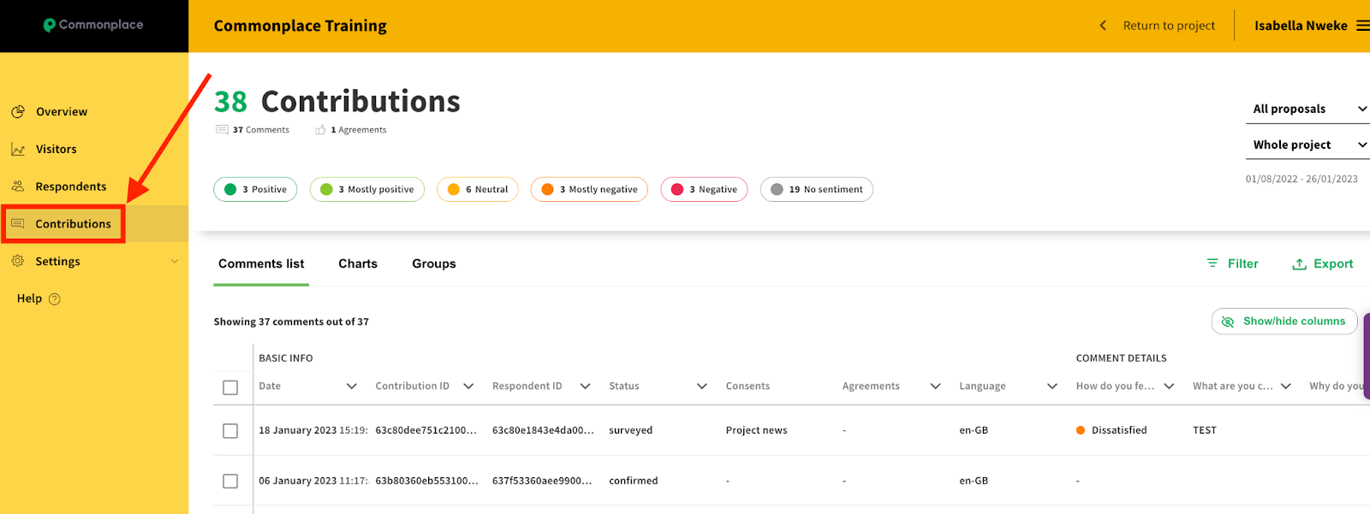This screenshot has width=1370, height=514.
Task: Click the Overview pie chart icon
Action: (18, 112)
